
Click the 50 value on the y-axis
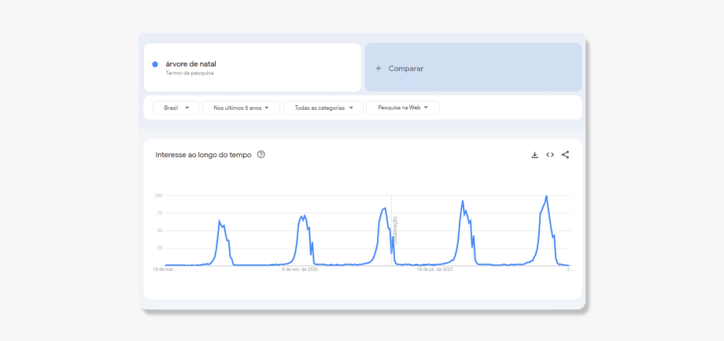[x=159, y=231]
